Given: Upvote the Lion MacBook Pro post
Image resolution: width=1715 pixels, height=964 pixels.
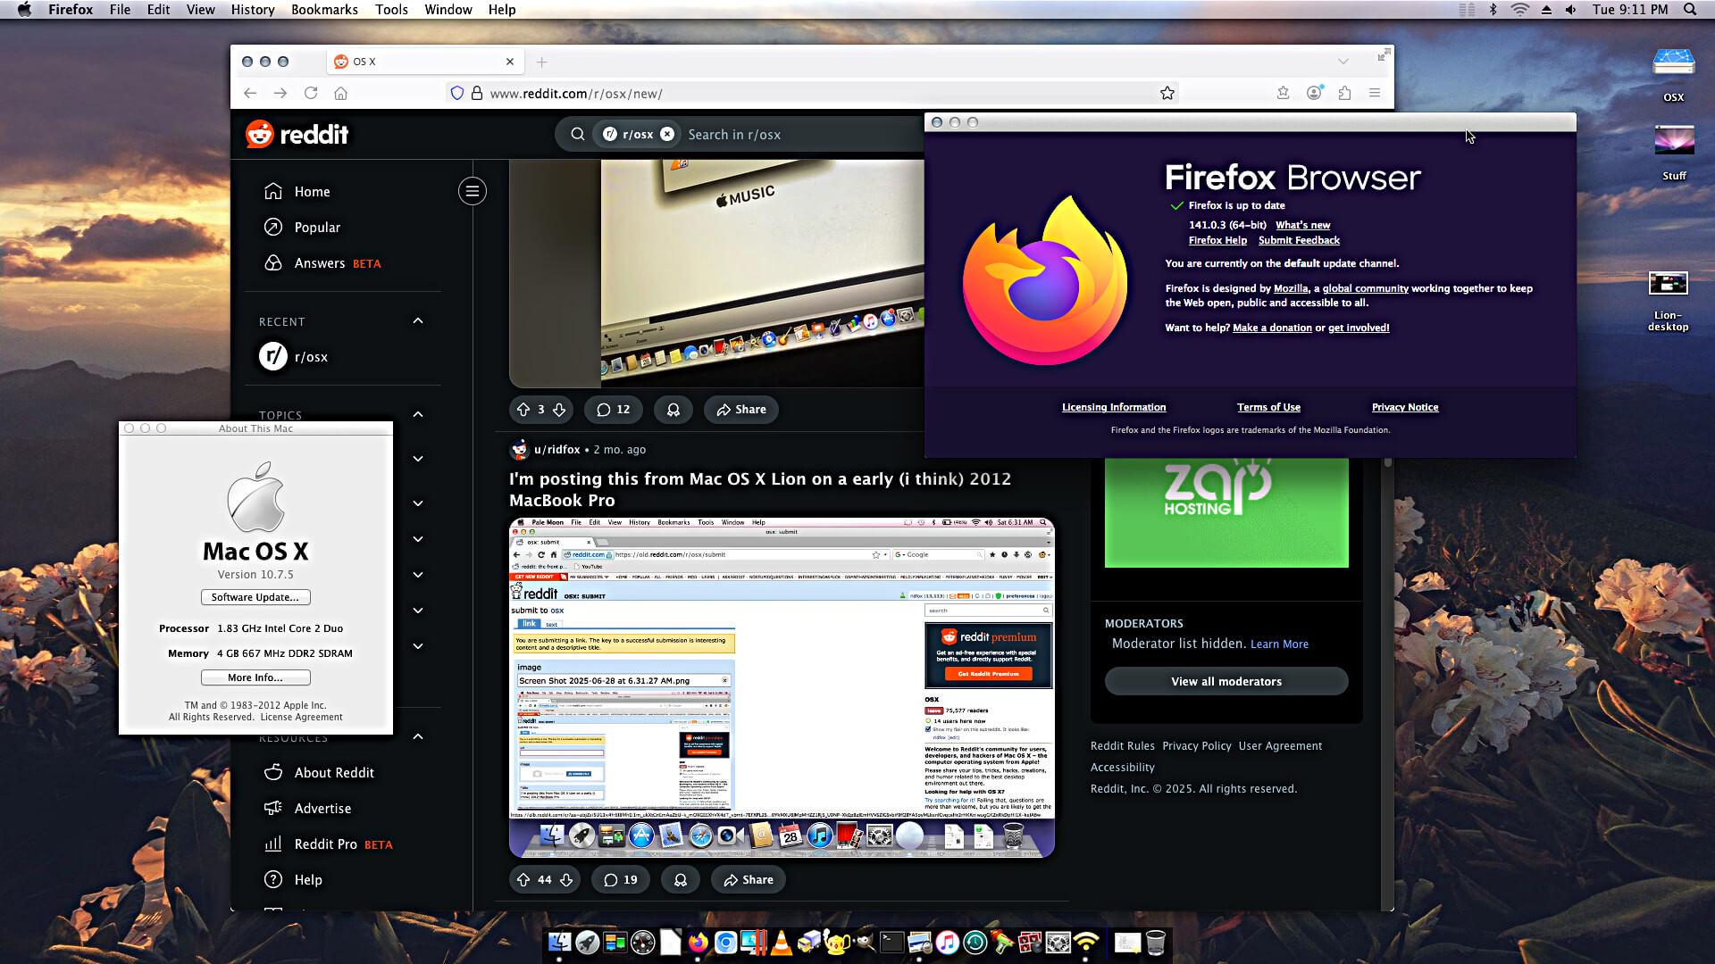Looking at the screenshot, I should point(523,879).
